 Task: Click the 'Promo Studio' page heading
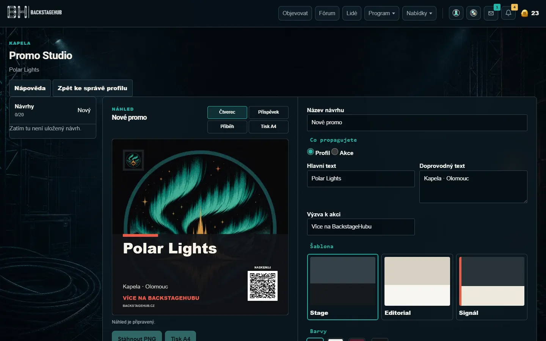[41, 55]
